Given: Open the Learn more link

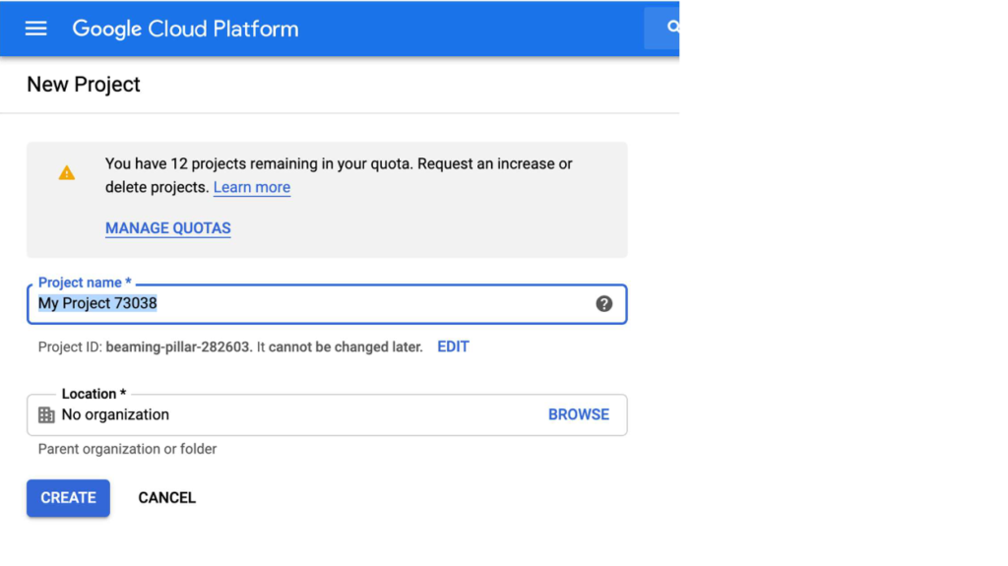Looking at the screenshot, I should [252, 187].
